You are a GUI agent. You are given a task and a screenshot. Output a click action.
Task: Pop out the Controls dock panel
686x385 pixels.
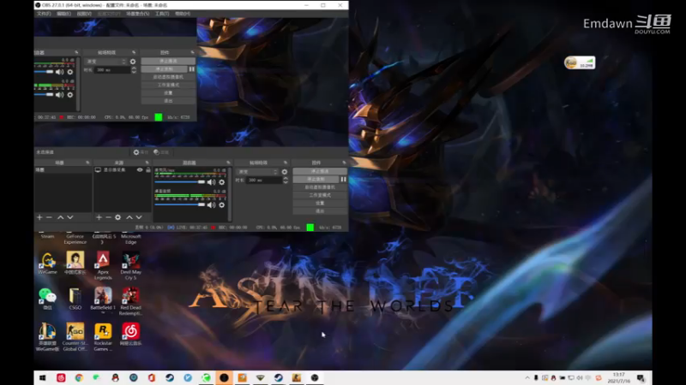(344, 163)
